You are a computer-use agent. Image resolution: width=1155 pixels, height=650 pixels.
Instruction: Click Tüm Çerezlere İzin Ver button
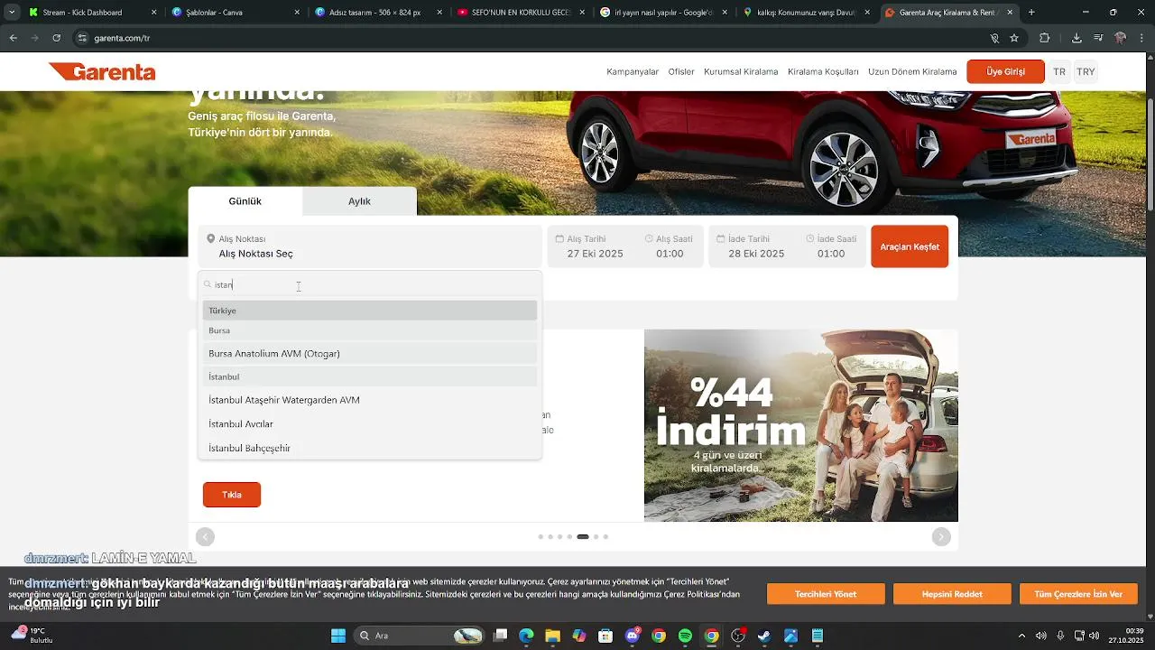pyautogui.click(x=1078, y=594)
